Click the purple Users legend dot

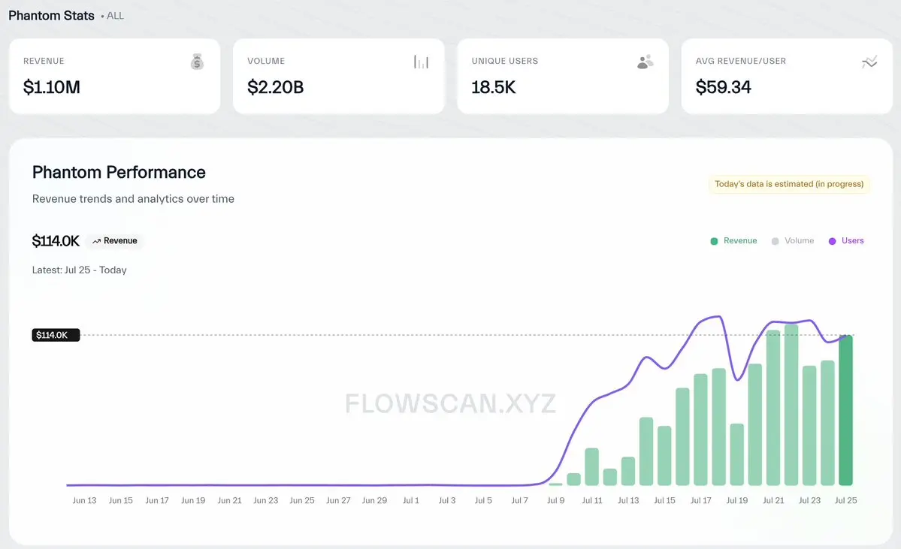[x=832, y=241]
